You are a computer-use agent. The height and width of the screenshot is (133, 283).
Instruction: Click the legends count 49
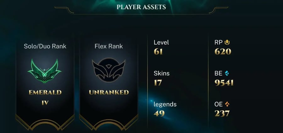(x=159, y=114)
